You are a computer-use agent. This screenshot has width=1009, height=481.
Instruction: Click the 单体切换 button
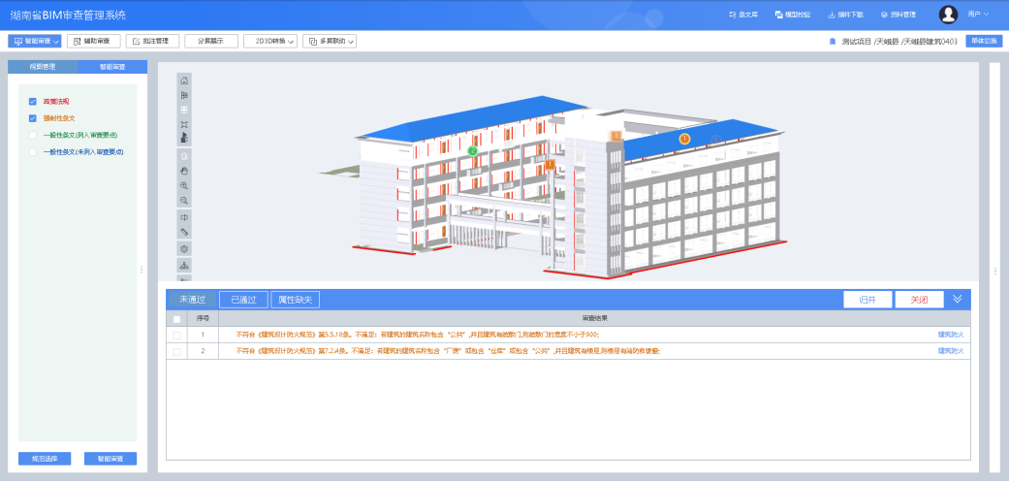point(982,41)
